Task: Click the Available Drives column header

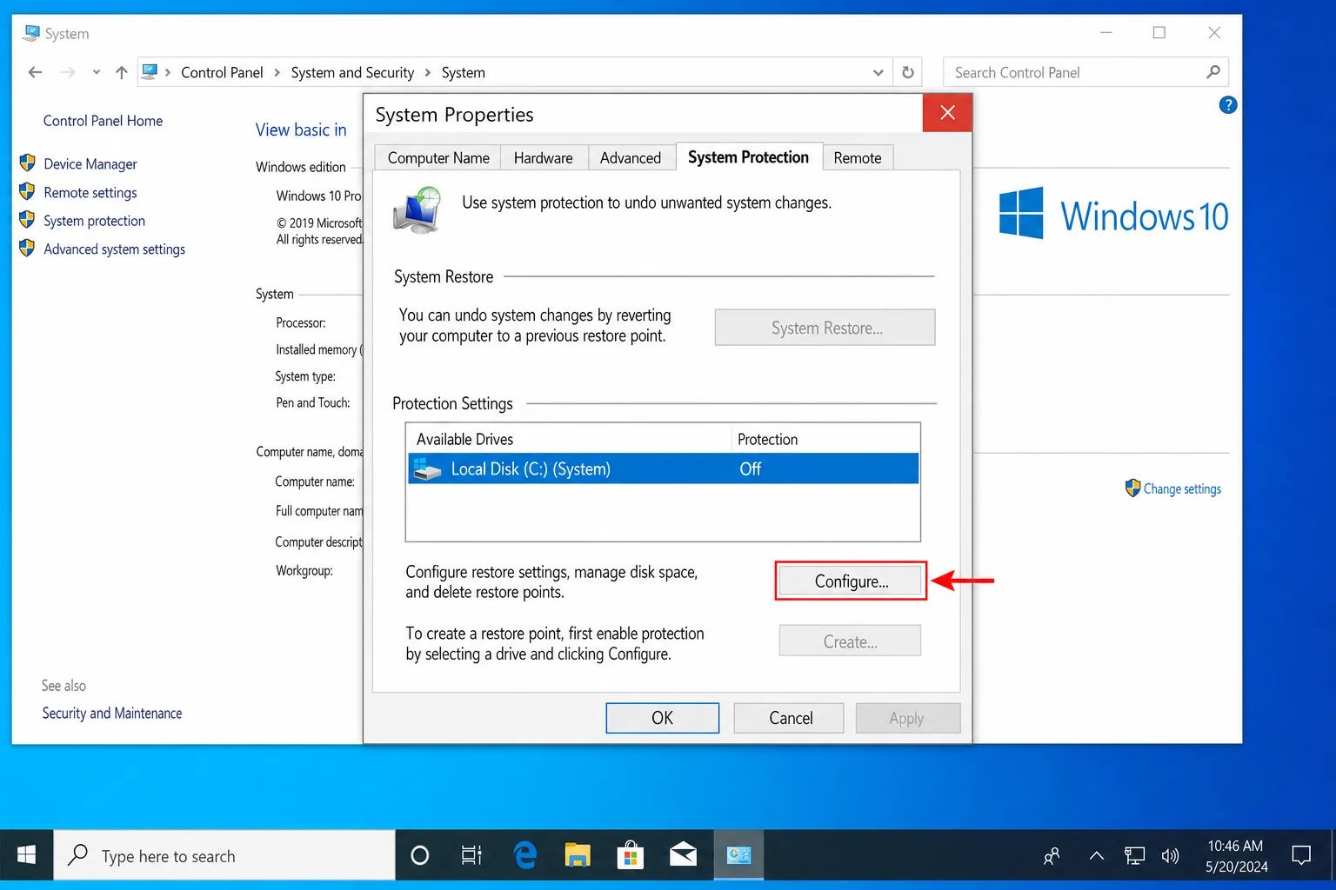Action: click(x=464, y=440)
